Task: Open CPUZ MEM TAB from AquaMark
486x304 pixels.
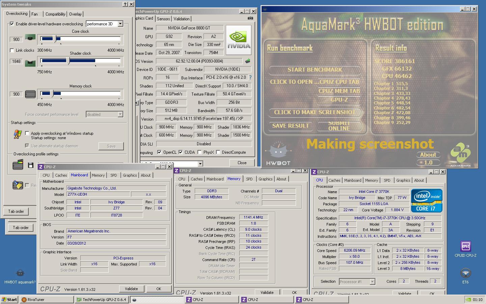Action: coord(339,91)
